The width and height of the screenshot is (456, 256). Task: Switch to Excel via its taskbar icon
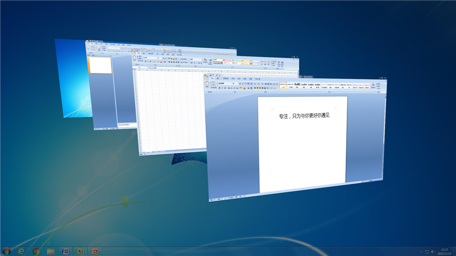tap(80, 251)
